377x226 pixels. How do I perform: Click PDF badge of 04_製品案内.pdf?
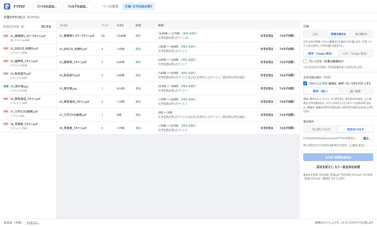(6, 74)
